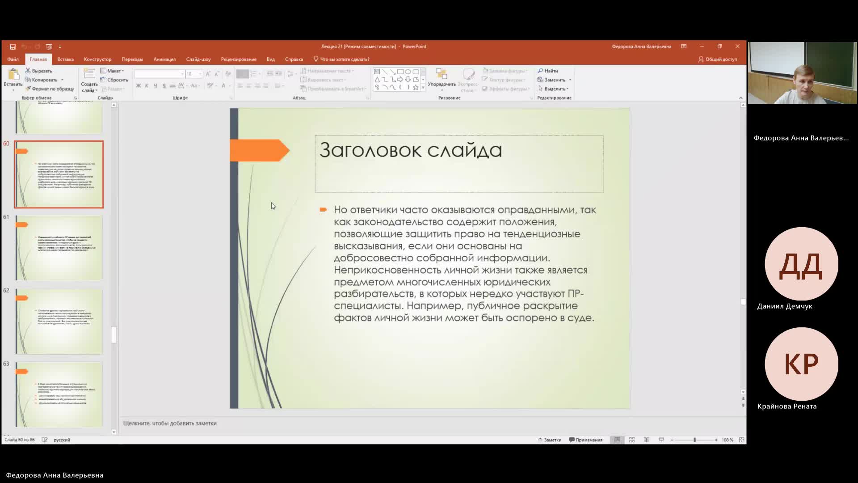The width and height of the screenshot is (858, 483).
Task: Toggle underline (Ч) formatting
Action: point(155,85)
